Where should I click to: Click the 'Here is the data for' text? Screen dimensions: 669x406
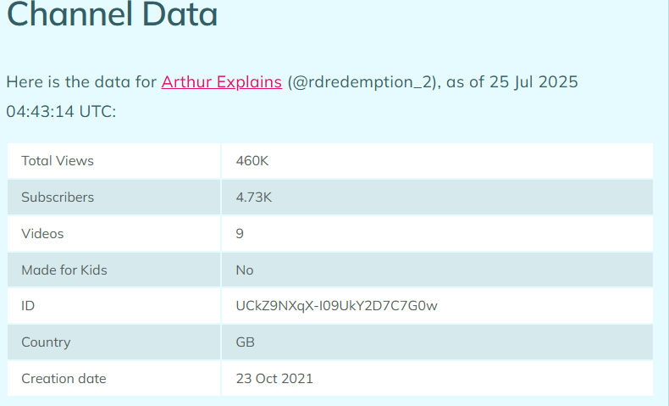[81, 82]
